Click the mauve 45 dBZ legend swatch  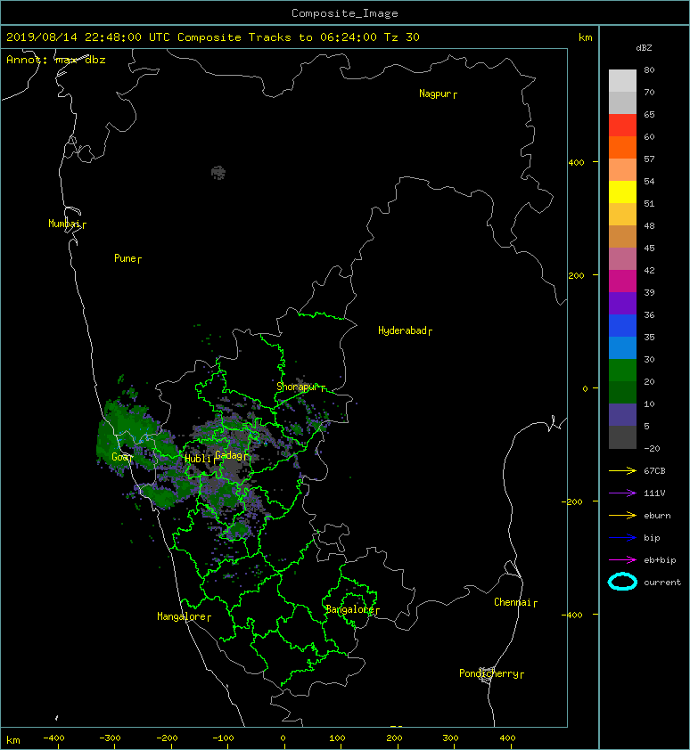(622, 259)
